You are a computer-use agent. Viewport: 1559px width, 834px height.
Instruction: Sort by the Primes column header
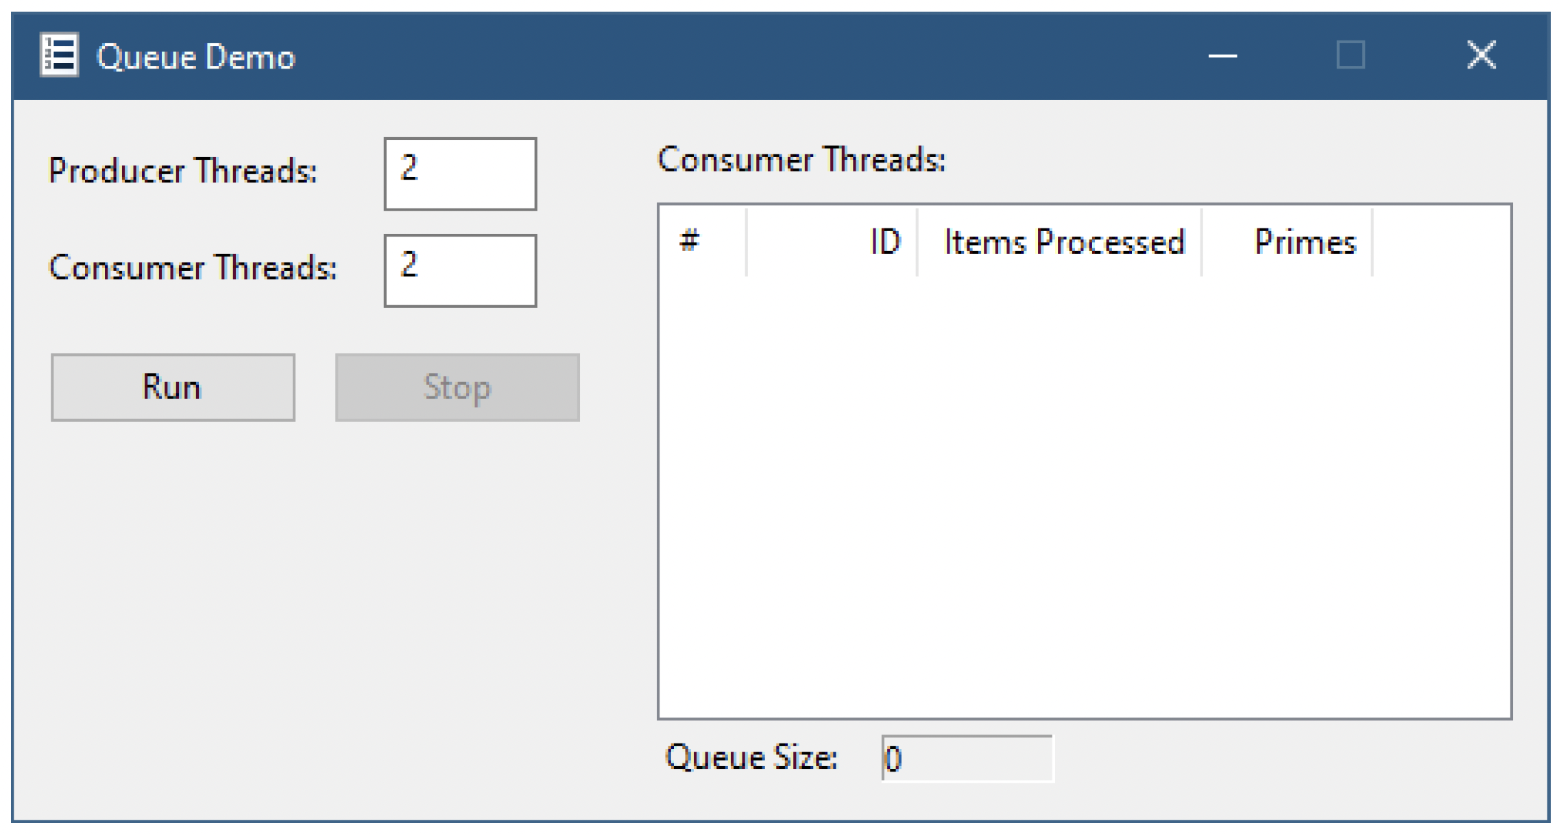[1288, 242]
